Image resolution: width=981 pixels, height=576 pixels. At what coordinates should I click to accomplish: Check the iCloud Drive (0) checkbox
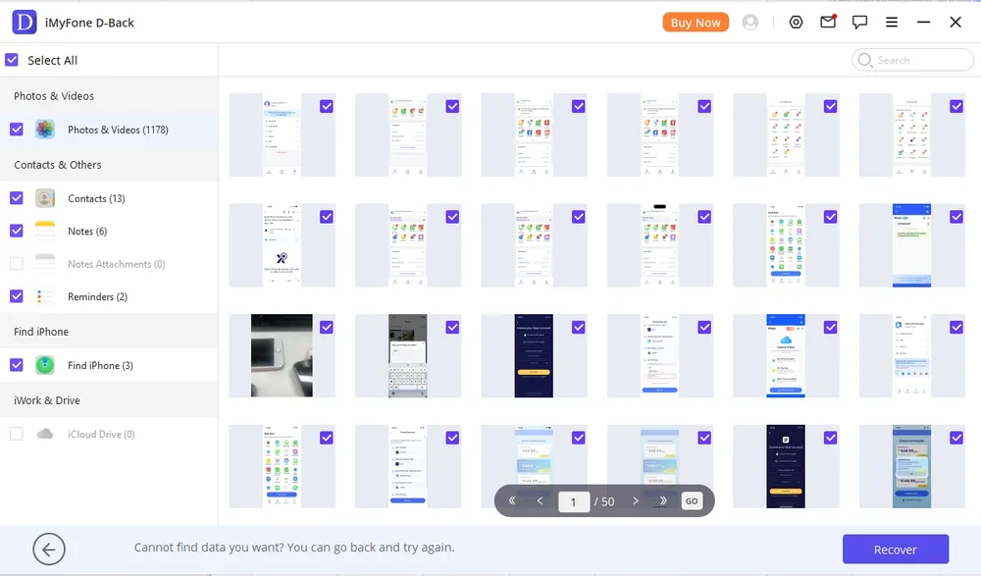(x=17, y=434)
